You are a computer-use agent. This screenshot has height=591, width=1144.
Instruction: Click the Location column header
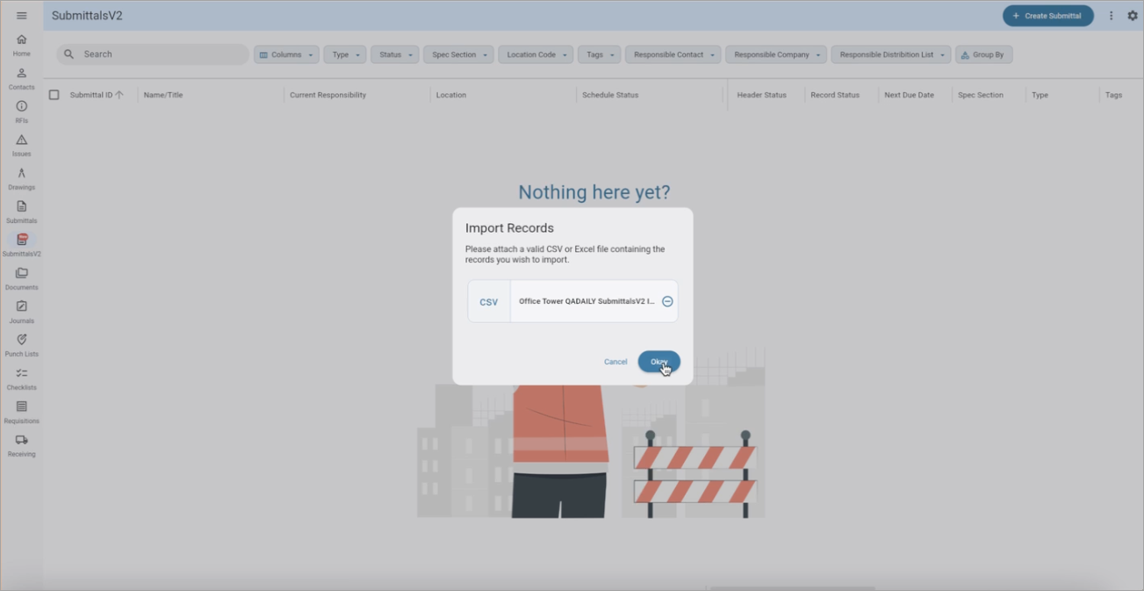click(451, 95)
